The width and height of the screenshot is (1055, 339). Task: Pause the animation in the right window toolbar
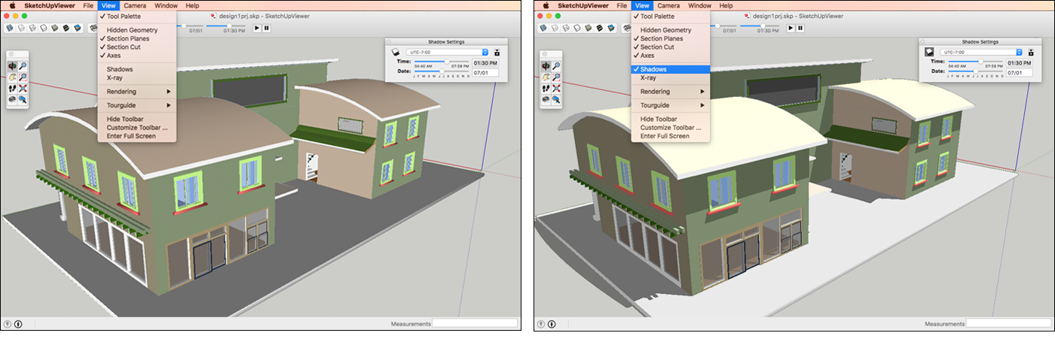pyautogui.click(x=800, y=28)
